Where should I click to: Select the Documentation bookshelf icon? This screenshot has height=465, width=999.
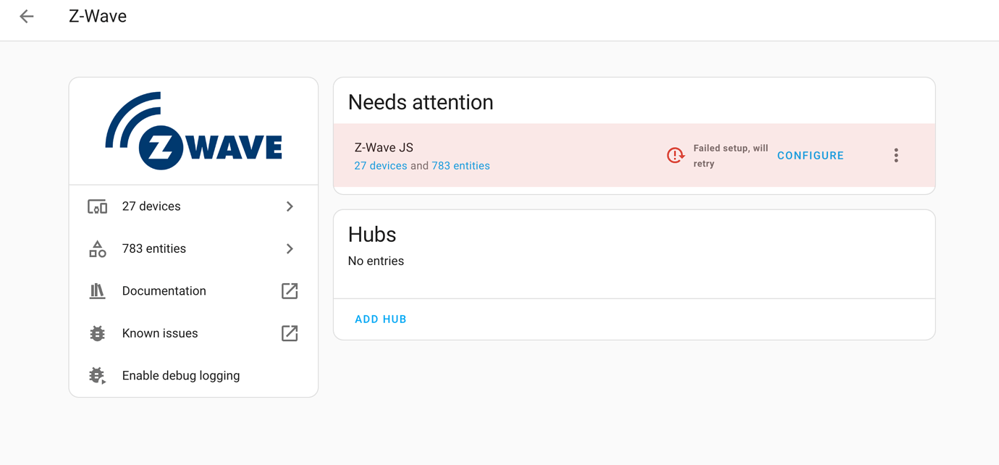96,290
